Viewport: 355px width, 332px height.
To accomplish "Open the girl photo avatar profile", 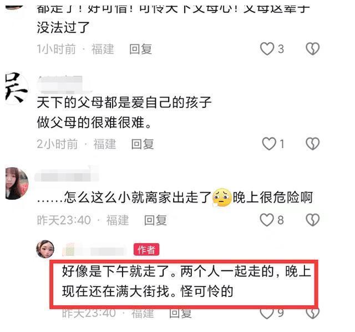I will tap(17, 183).
